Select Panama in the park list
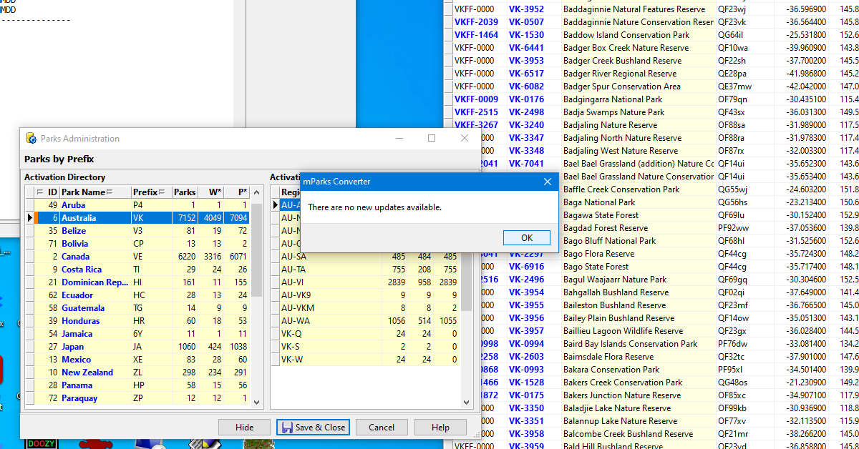The width and height of the screenshot is (859, 449). 138,385
